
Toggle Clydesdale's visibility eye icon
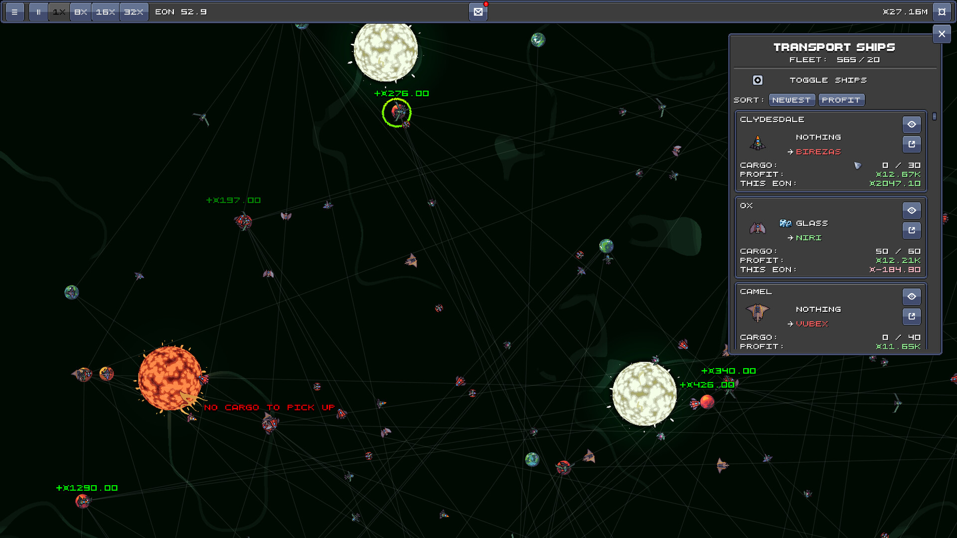pos(912,125)
